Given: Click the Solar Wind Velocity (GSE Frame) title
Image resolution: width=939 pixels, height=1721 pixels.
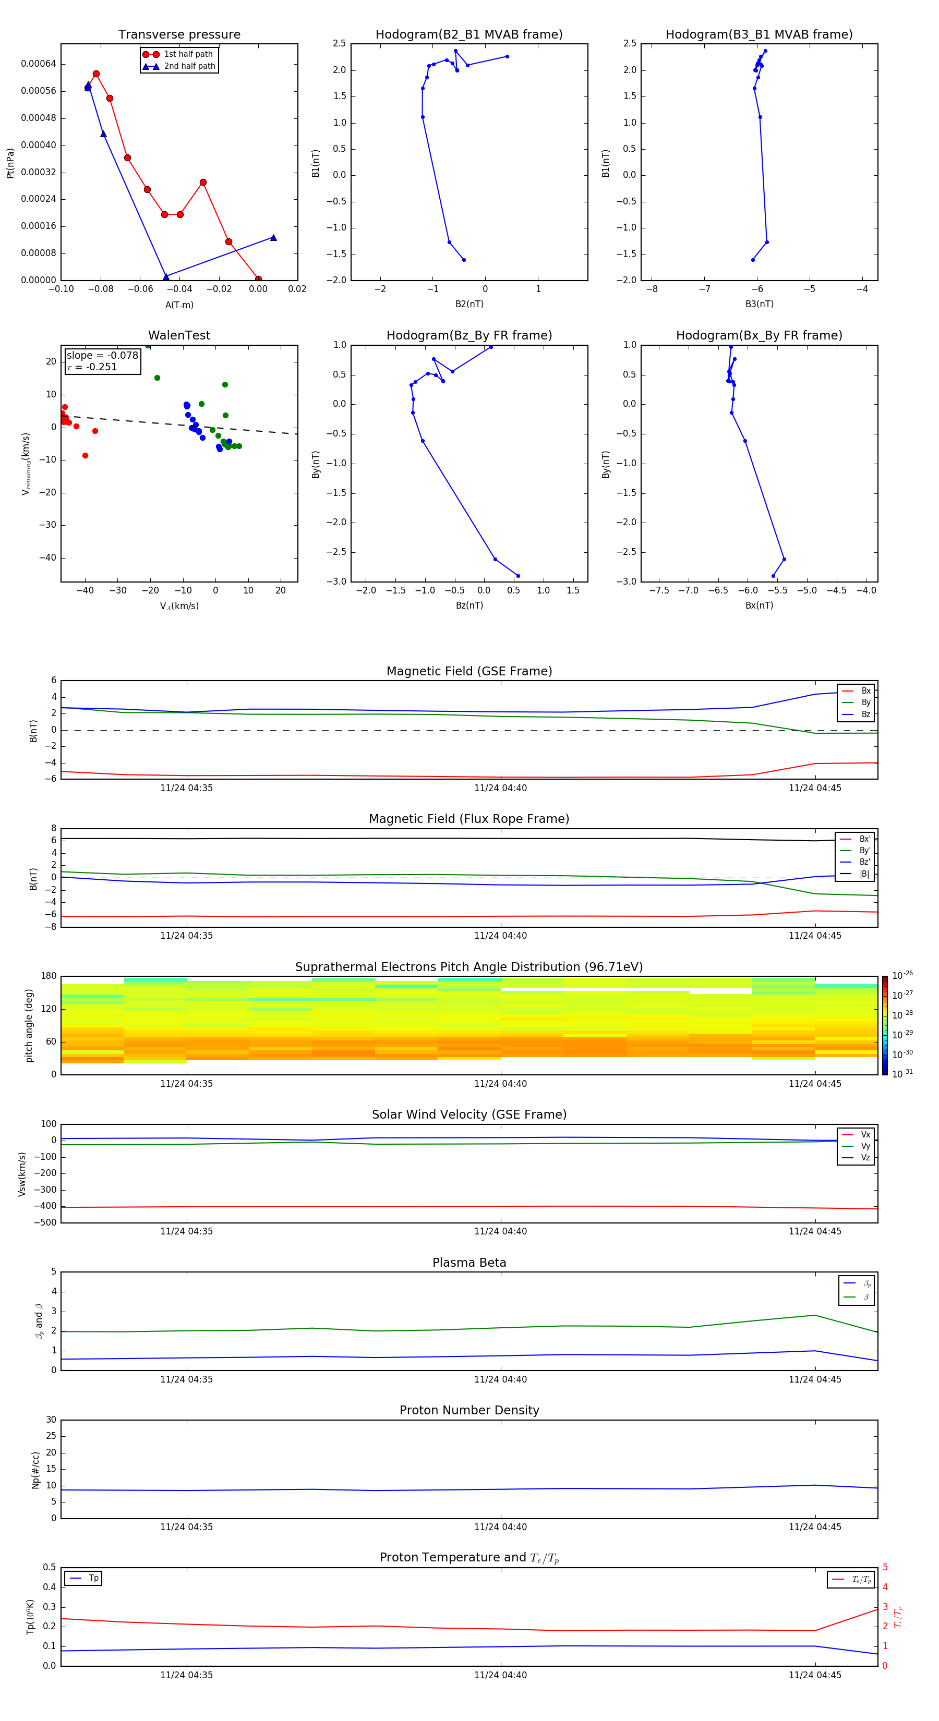Looking at the screenshot, I should [469, 1114].
